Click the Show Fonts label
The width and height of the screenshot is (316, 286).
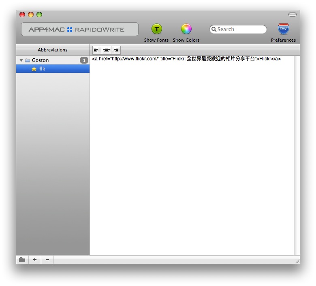156,40
